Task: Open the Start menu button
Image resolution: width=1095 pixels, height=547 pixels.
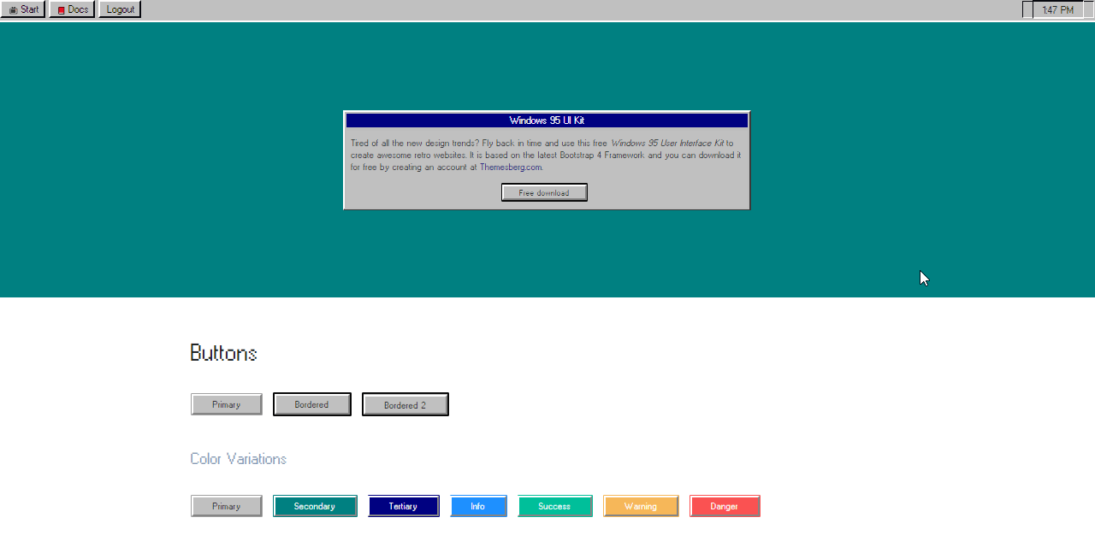Action: pos(23,9)
